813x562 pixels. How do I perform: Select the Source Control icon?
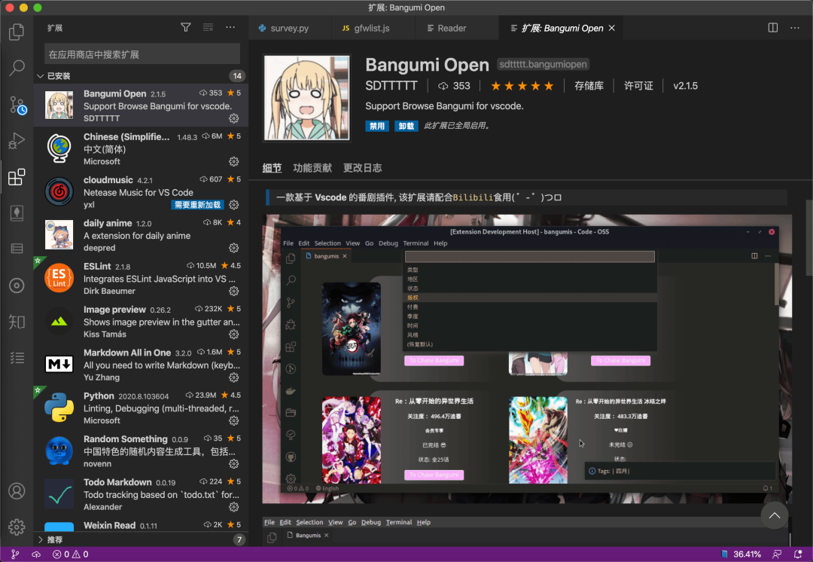17,105
